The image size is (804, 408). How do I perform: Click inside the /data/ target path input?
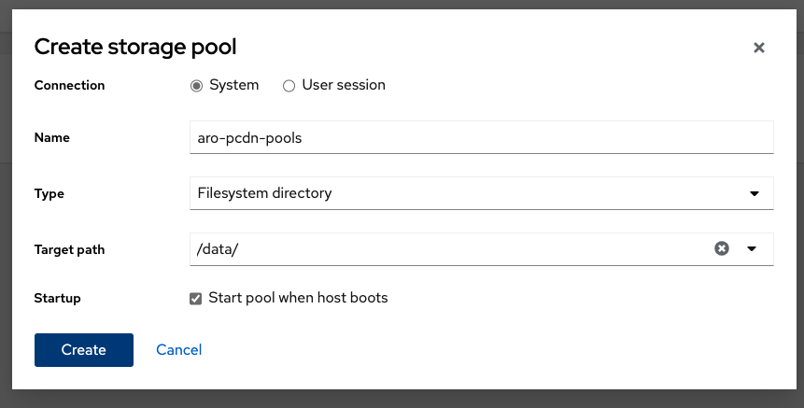click(448, 248)
